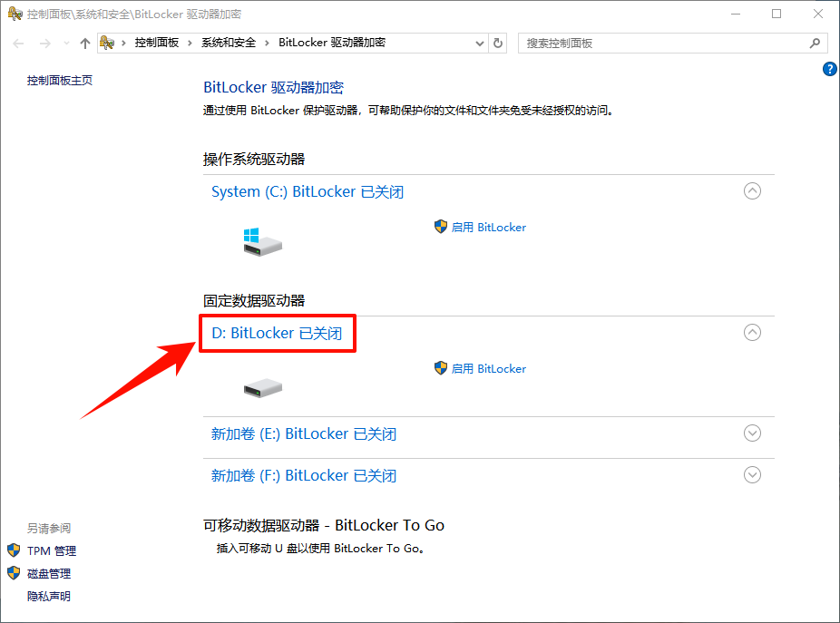
Task: Collapse the System (C:) drive section
Action: pos(752,191)
